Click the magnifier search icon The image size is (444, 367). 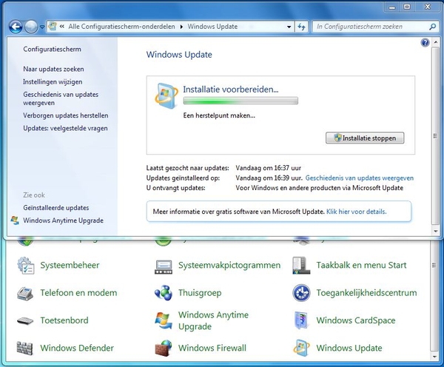point(432,27)
